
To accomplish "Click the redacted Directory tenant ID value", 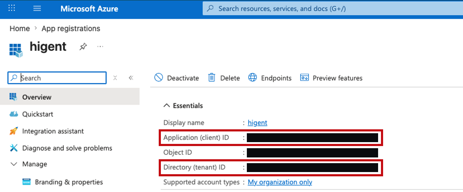I will pos(312,167).
